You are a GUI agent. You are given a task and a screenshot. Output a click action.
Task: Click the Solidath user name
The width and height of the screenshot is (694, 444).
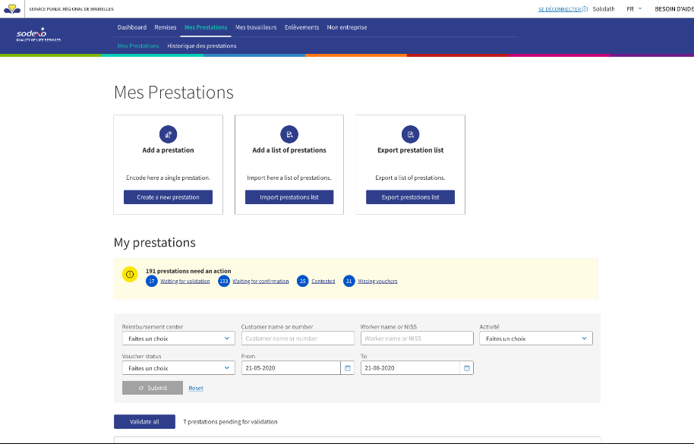click(x=604, y=9)
